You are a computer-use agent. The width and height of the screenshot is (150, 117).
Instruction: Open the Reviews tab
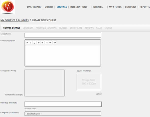89,28
